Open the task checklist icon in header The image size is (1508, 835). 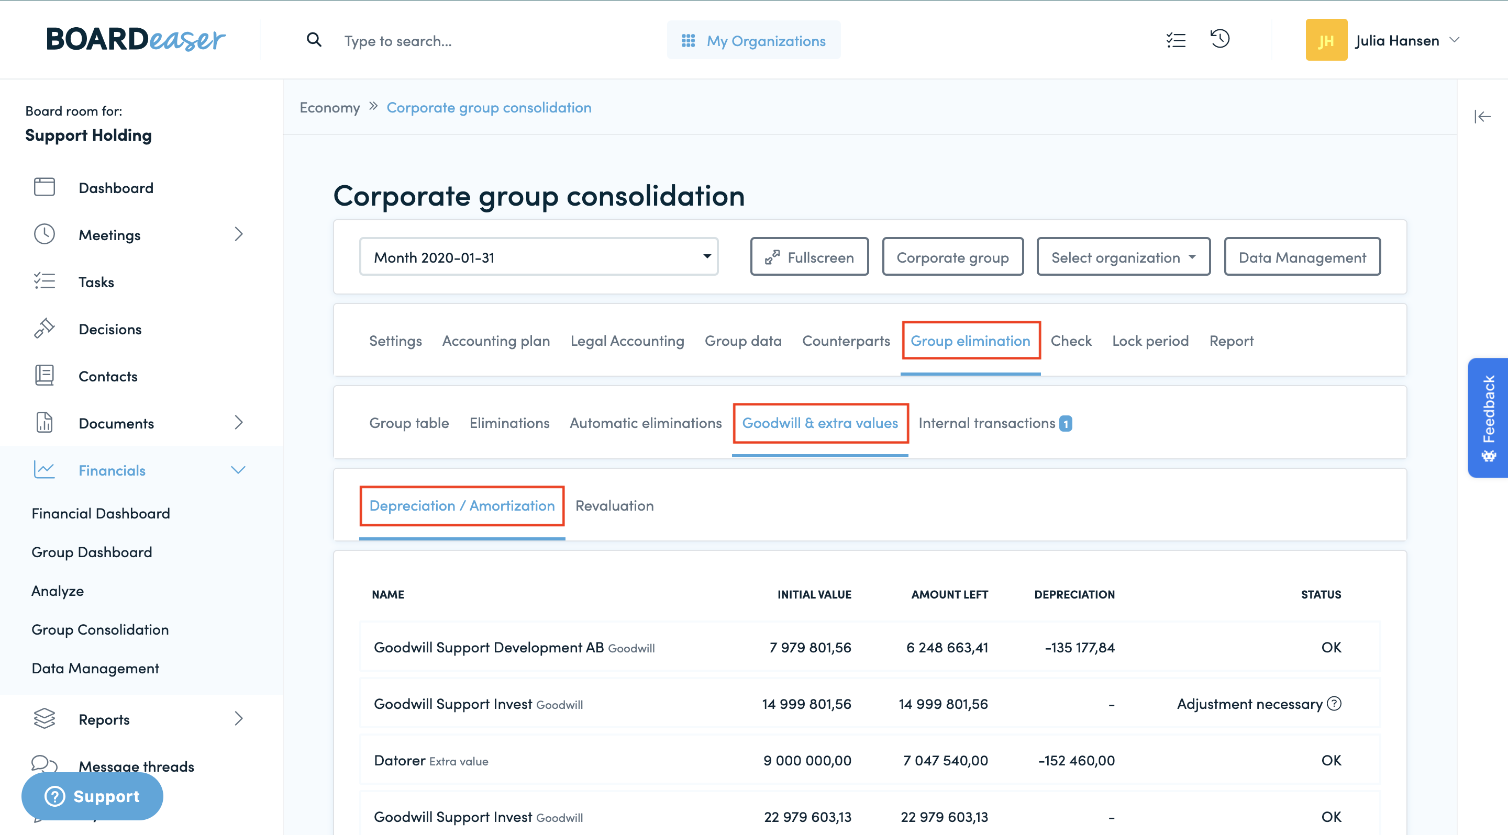1176,40
